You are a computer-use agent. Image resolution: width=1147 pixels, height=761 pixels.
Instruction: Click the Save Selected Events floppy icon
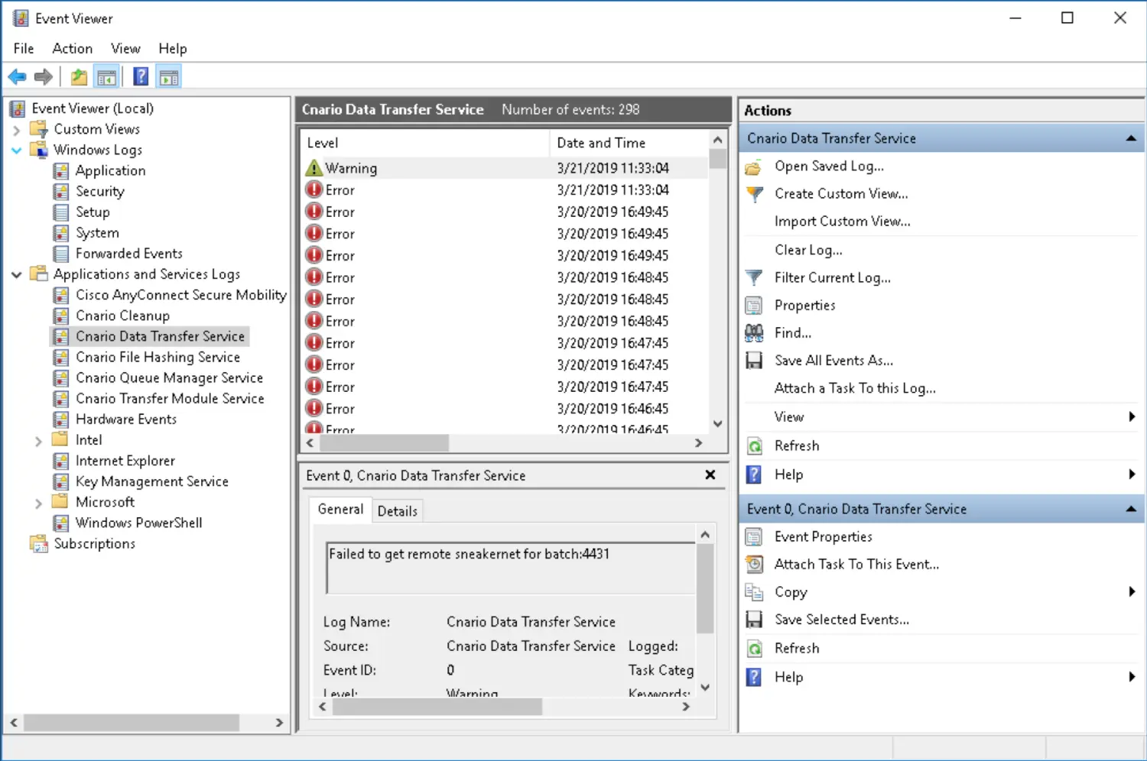754,620
